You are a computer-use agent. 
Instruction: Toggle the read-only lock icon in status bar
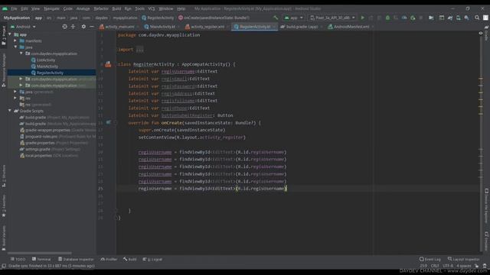(x=476, y=266)
